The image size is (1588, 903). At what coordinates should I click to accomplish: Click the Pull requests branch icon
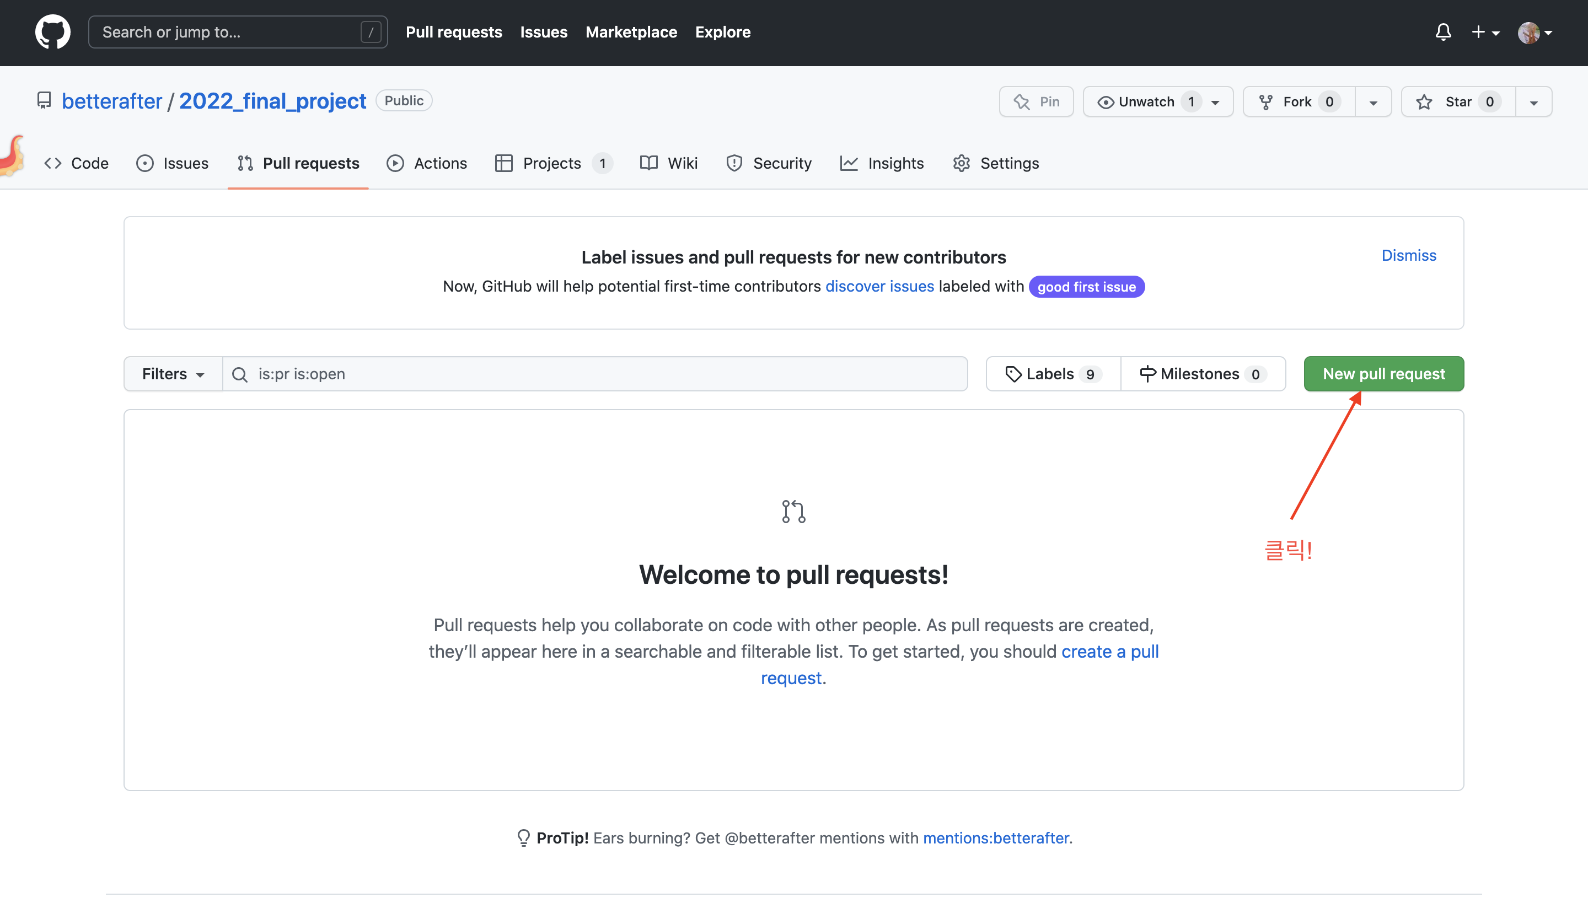tap(245, 163)
